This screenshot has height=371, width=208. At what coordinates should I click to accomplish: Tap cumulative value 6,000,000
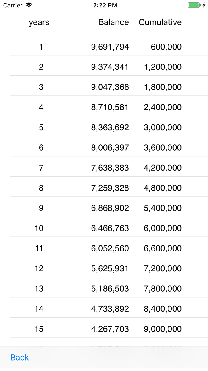pos(163,228)
